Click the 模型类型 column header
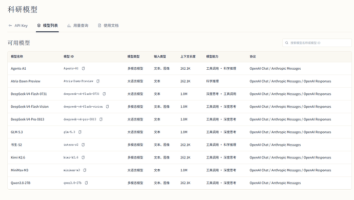 133,56
